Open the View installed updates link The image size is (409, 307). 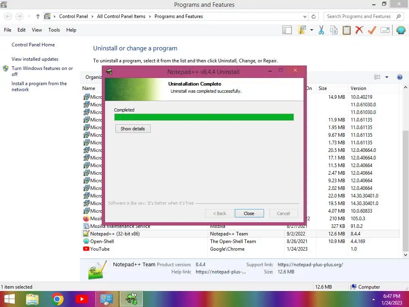coord(35,59)
